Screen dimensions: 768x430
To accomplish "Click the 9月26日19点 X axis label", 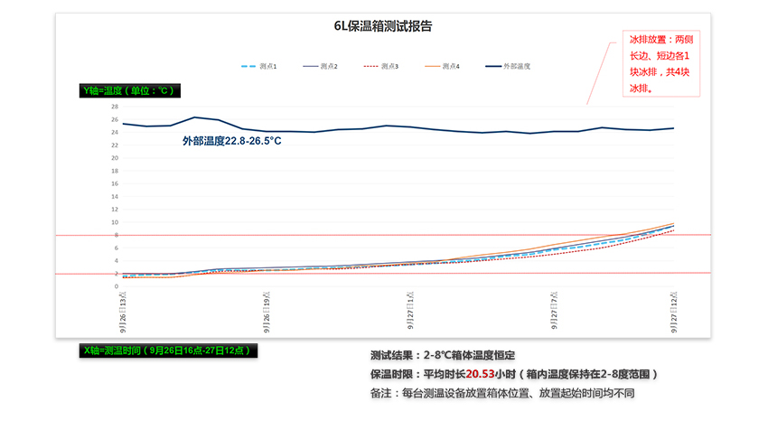I will [267, 313].
